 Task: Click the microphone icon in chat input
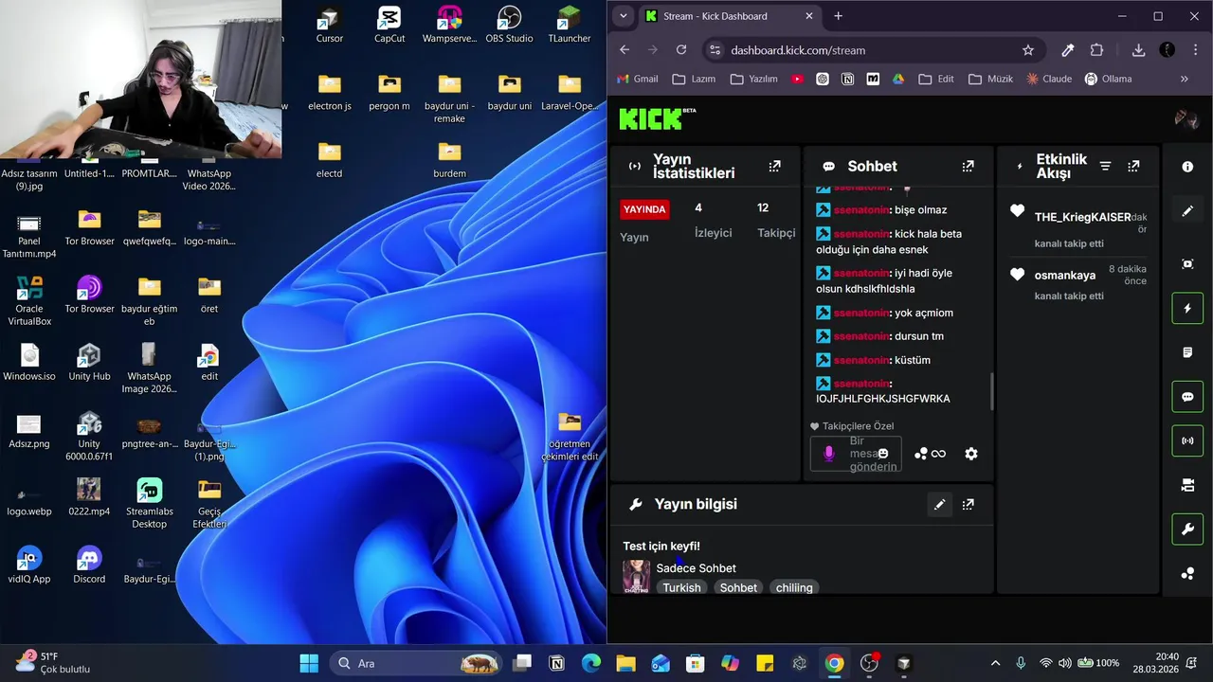click(829, 454)
